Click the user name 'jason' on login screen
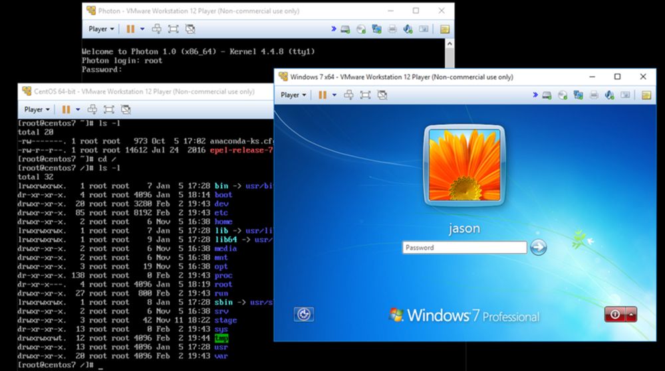Image resolution: width=665 pixels, height=371 pixels. pos(464,228)
